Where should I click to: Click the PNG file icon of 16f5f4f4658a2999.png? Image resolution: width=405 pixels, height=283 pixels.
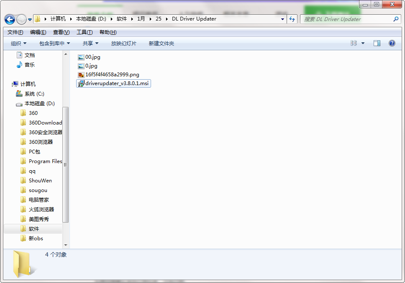click(x=81, y=75)
